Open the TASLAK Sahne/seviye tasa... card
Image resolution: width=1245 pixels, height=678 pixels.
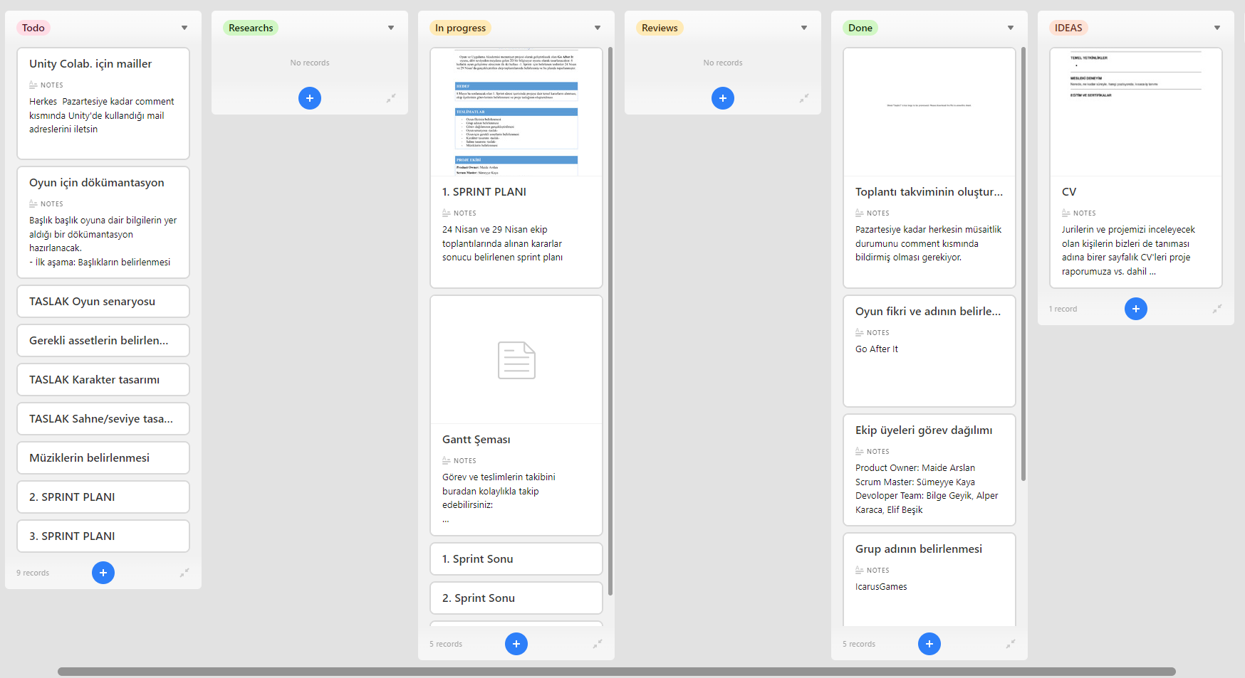(103, 418)
